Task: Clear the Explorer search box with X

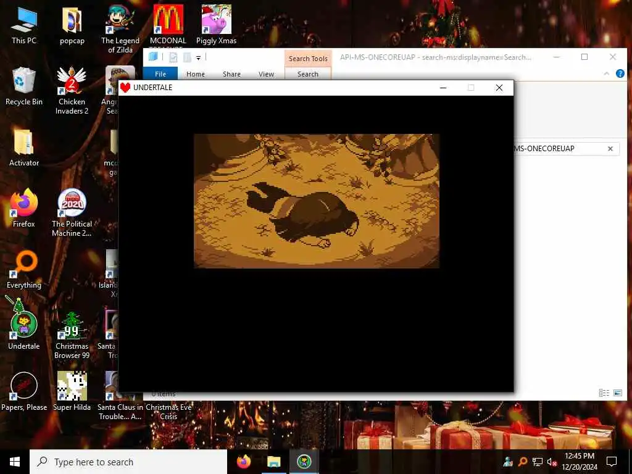Action: coord(610,149)
